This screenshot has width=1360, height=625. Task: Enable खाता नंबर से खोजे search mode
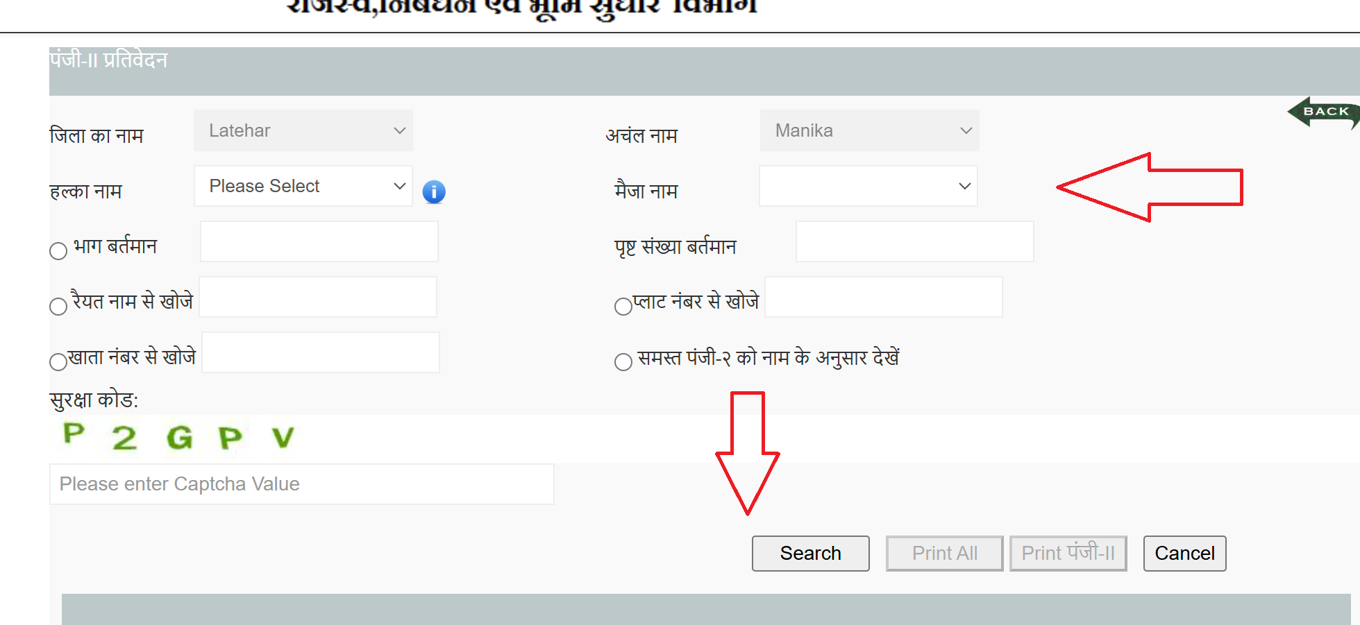coord(58,361)
